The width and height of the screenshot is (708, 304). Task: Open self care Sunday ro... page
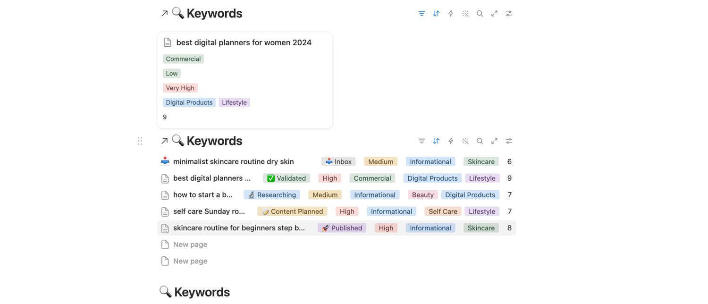[x=209, y=211]
